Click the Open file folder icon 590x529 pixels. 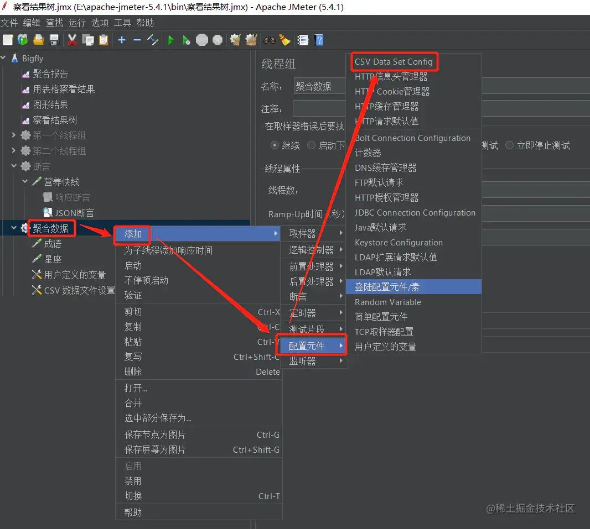click(x=38, y=40)
